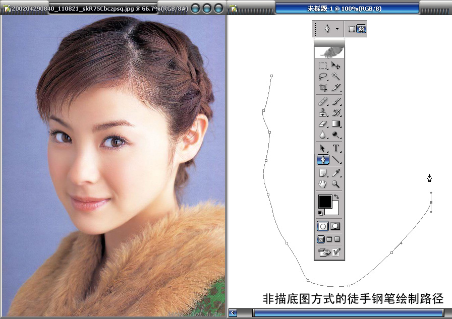Screen dimensions: 452x319
Task: Open the Pen tool preset picker in options bar
Action: [x=327, y=29]
